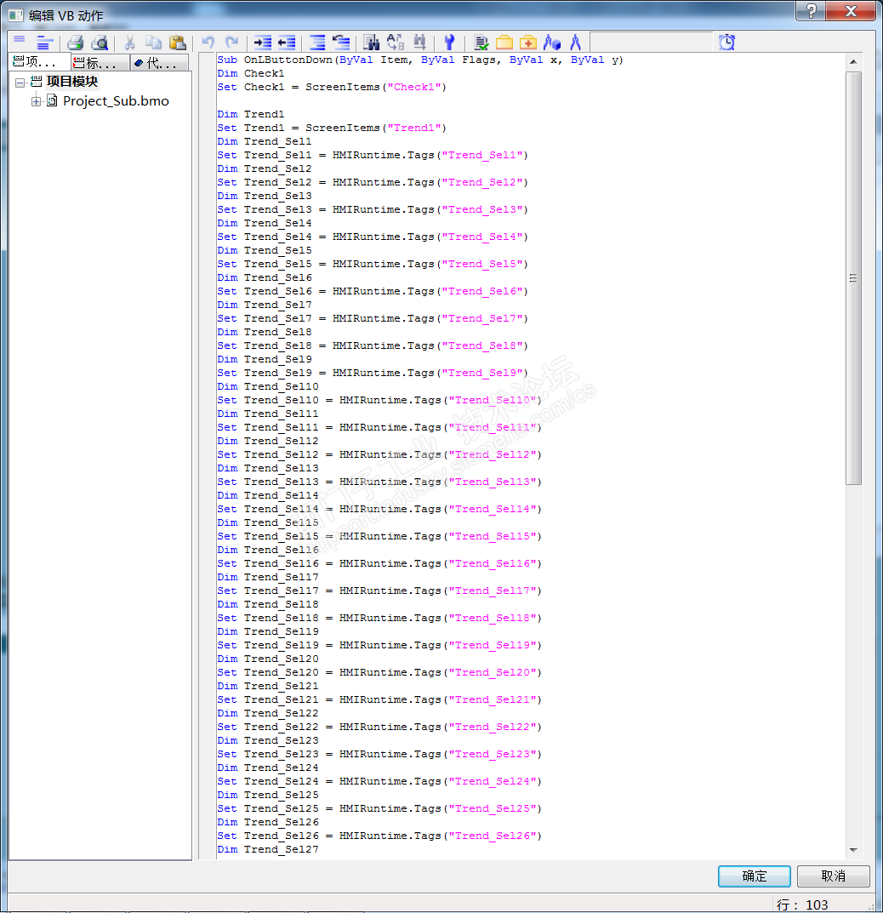Click the Find binoculars icon
This screenshot has width=883, height=913.
click(372, 42)
